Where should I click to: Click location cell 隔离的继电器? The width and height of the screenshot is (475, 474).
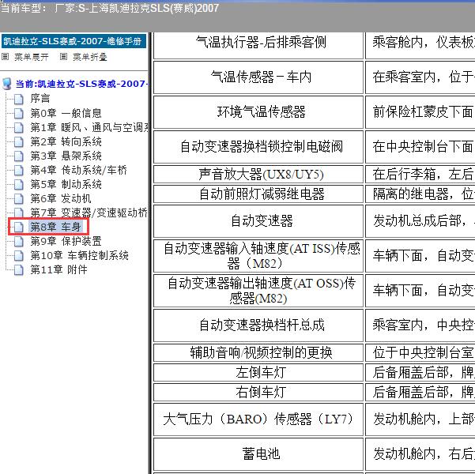point(420,194)
